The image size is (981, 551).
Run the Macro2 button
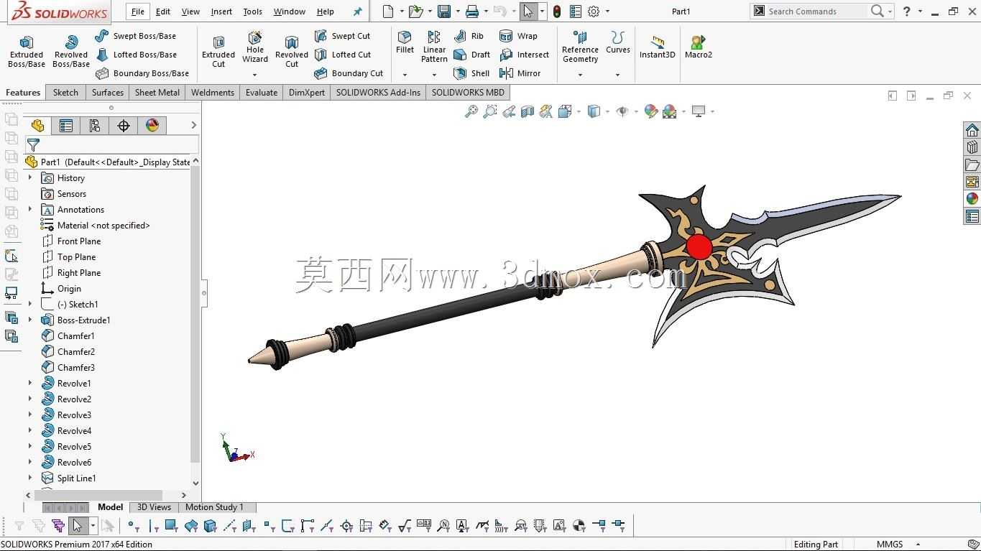click(698, 47)
